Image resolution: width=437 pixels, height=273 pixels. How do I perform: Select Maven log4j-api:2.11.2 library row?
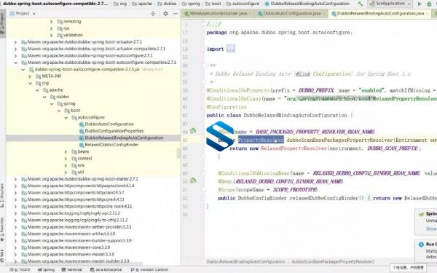[74, 213]
